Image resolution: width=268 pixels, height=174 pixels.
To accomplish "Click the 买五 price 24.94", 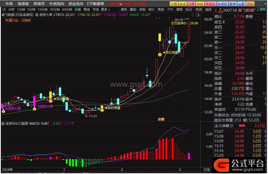I will tap(240, 68).
